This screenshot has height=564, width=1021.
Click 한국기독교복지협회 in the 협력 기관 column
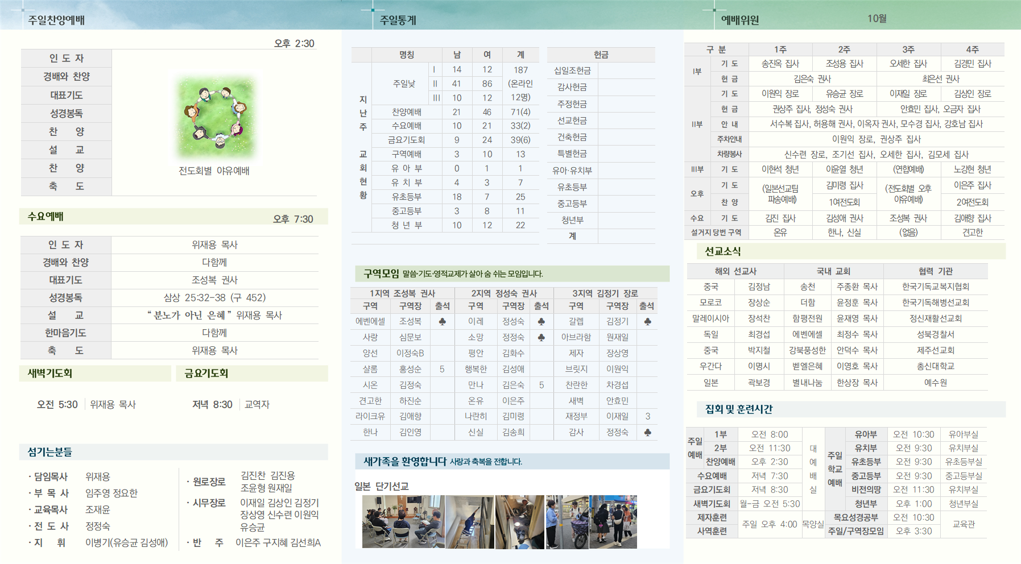[x=935, y=287]
